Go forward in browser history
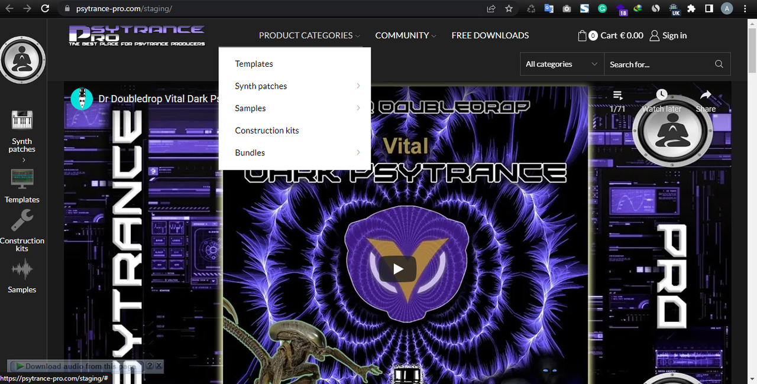 (x=27, y=9)
